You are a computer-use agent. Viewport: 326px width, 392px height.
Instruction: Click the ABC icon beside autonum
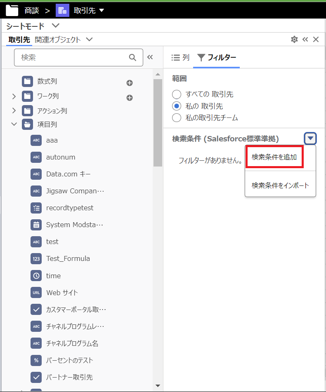click(36, 157)
